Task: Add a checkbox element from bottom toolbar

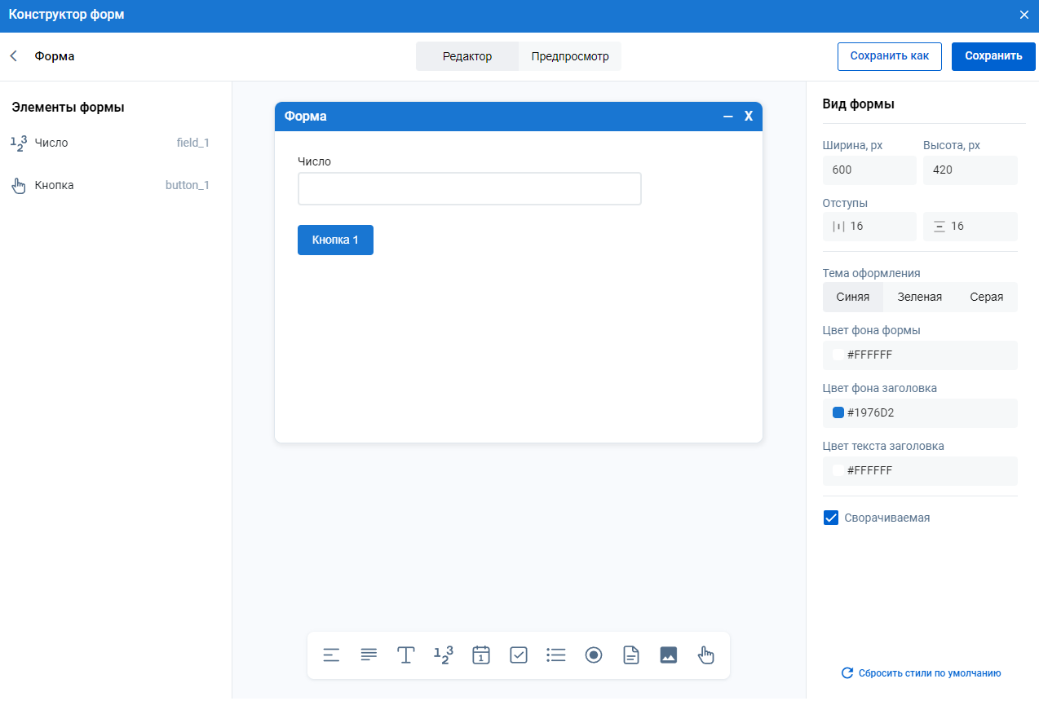Action: click(x=519, y=655)
